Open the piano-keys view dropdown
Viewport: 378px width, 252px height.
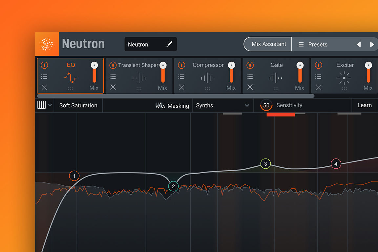45,105
